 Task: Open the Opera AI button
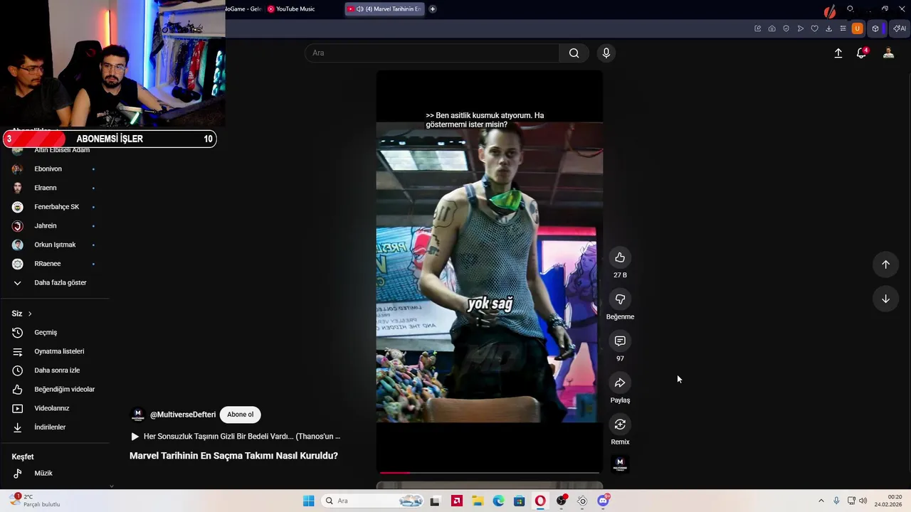(x=900, y=28)
